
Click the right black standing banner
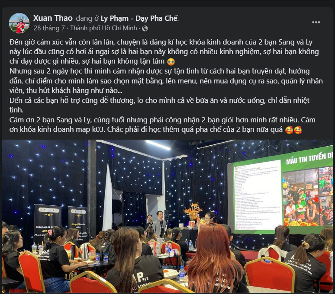click(x=78, y=223)
